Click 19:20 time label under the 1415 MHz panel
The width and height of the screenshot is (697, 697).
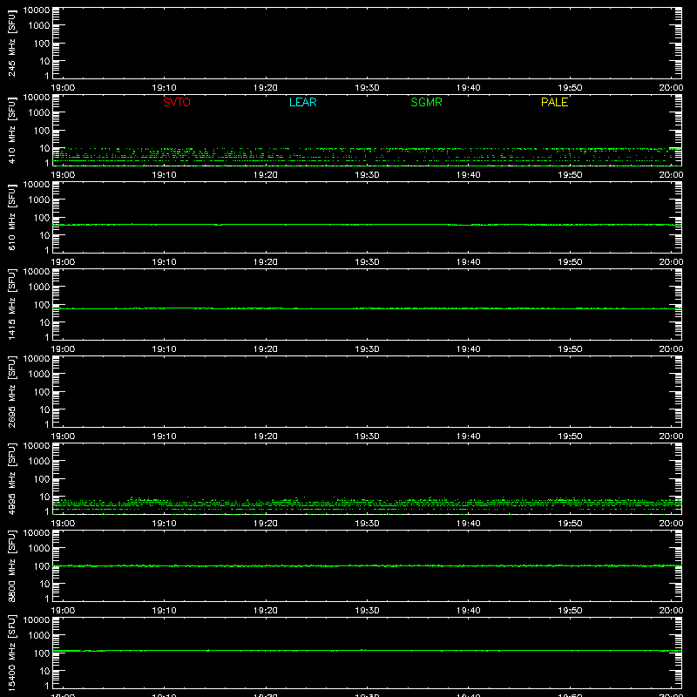pyautogui.click(x=266, y=349)
